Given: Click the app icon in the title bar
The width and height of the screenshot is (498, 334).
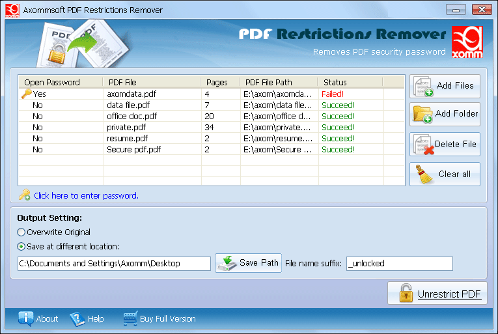Looking at the screenshot, I should tap(12, 10).
